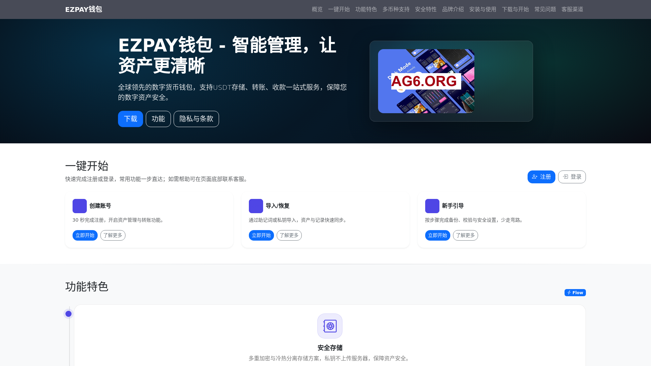
Task: Click the purple timeline dot marker
Action: tap(68, 314)
